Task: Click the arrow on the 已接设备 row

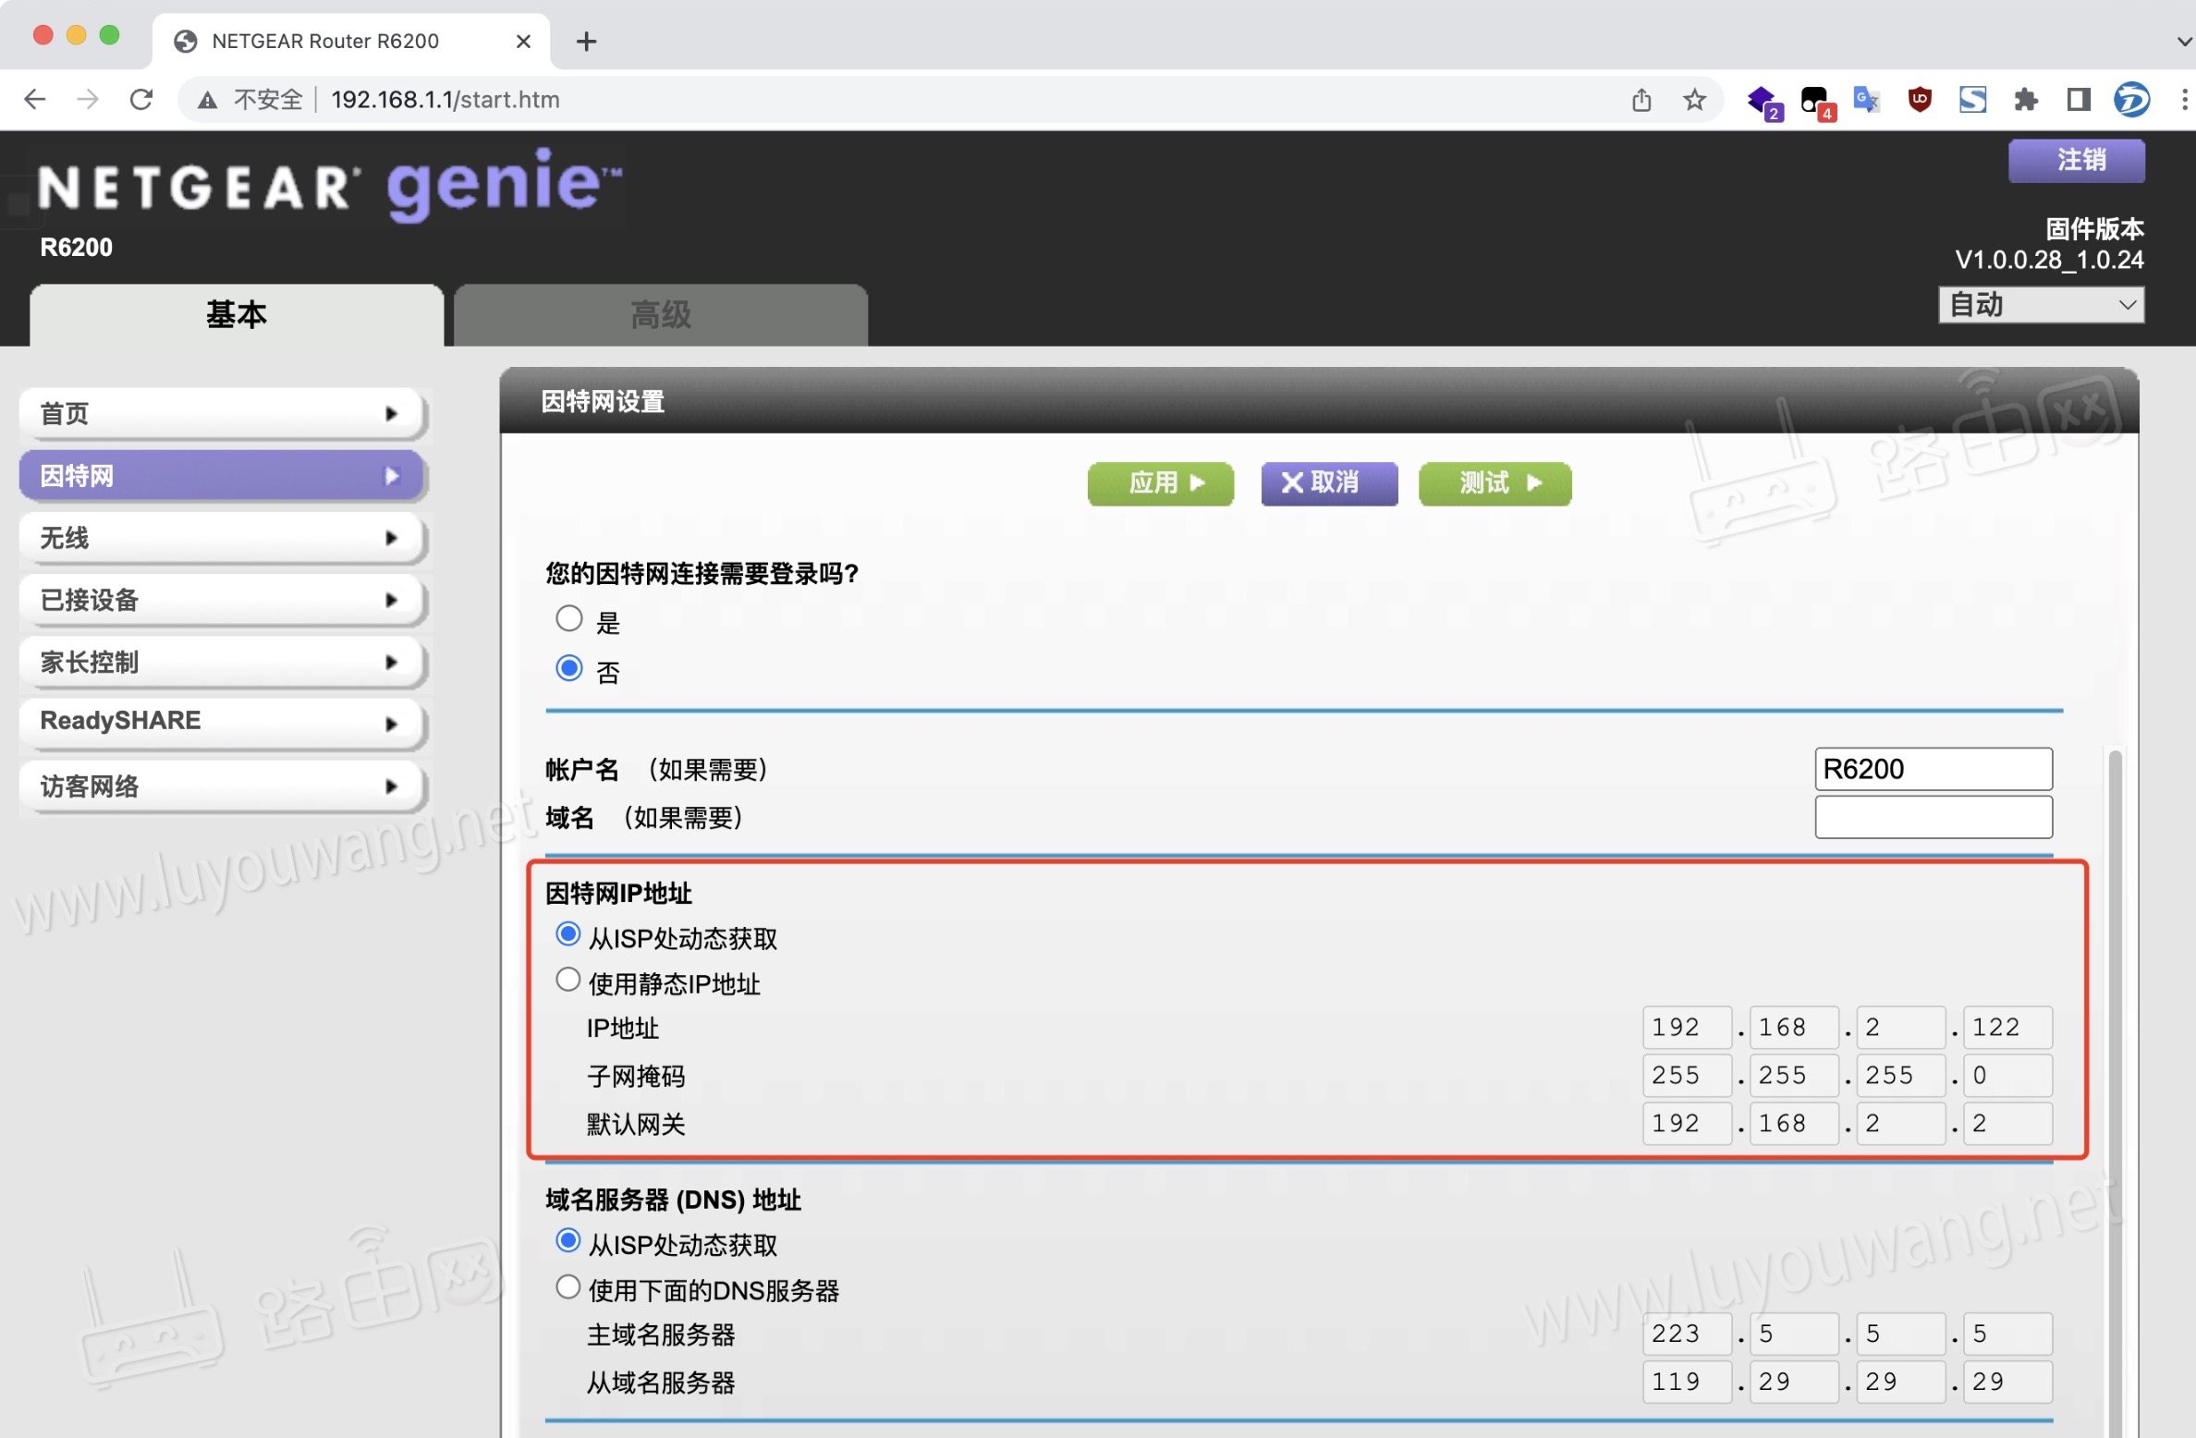Action: 392,599
